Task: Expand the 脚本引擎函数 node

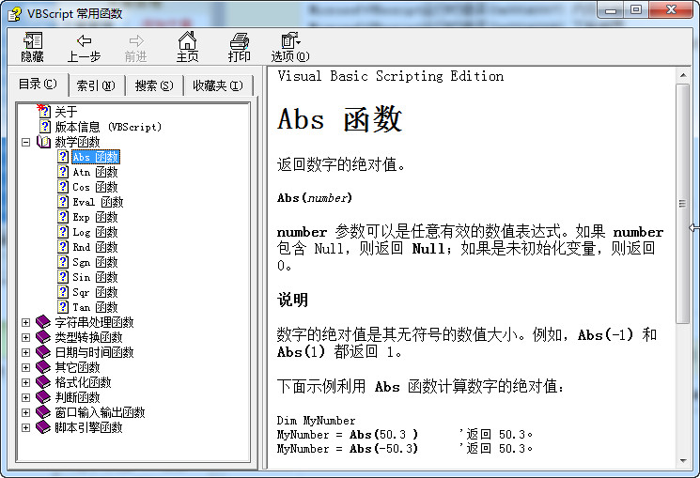Action: pyautogui.click(x=26, y=427)
